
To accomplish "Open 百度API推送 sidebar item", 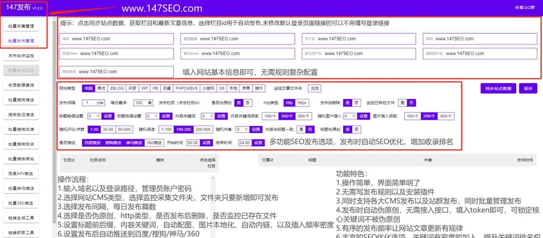I will (21, 174).
